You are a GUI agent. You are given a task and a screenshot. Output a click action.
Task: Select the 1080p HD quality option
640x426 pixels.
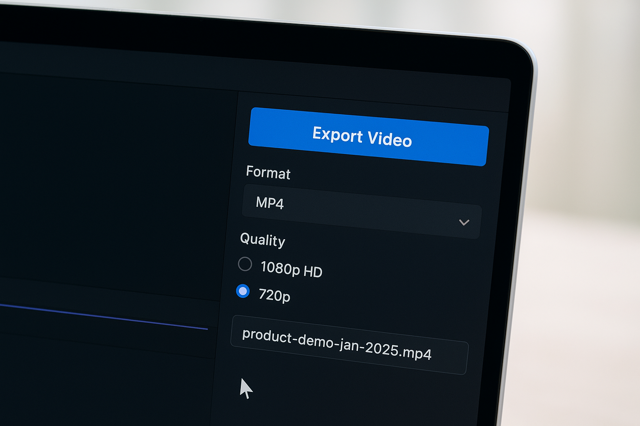click(x=245, y=264)
